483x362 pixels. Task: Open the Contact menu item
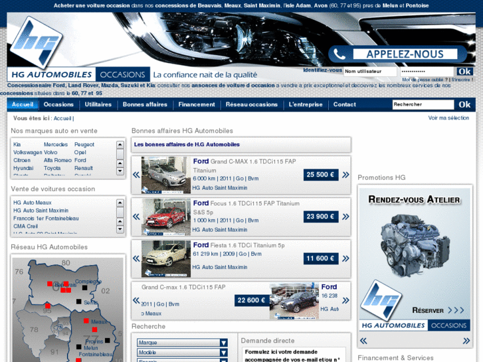click(344, 104)
